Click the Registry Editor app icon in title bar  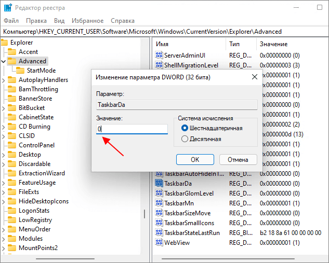(x=8, y=8)
